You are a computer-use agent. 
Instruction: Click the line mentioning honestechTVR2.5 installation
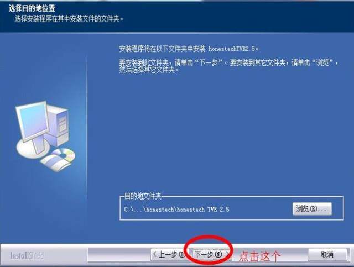pyautogui.click(x=189, y=49)
